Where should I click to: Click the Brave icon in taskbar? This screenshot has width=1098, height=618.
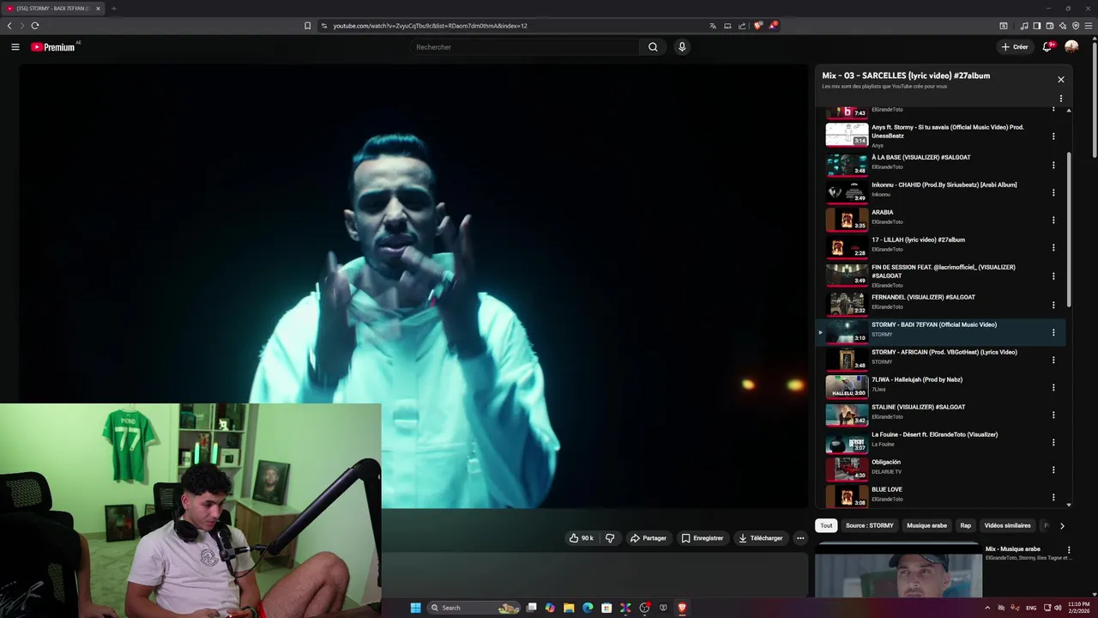(682, 608)
